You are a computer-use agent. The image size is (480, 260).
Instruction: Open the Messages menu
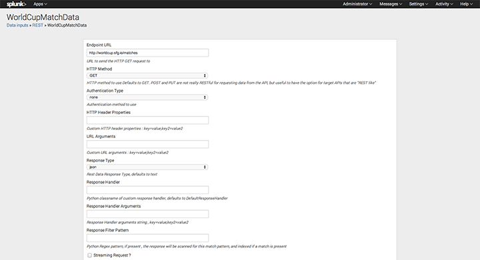click(x=391, y=4)
